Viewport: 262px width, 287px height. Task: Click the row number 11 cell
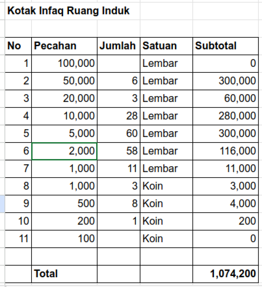coord(18,238)
